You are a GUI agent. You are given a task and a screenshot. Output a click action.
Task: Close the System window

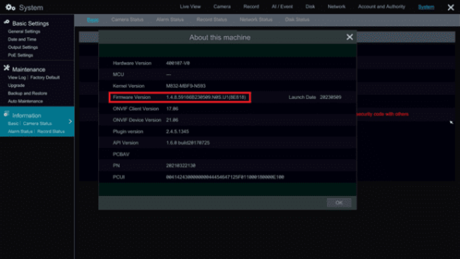pos(451,7)
